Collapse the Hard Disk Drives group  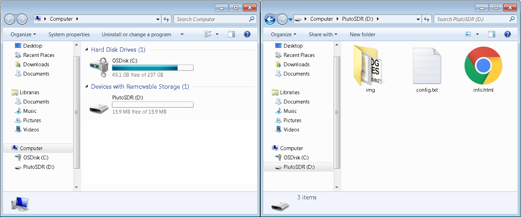click(x=87, y=50)
